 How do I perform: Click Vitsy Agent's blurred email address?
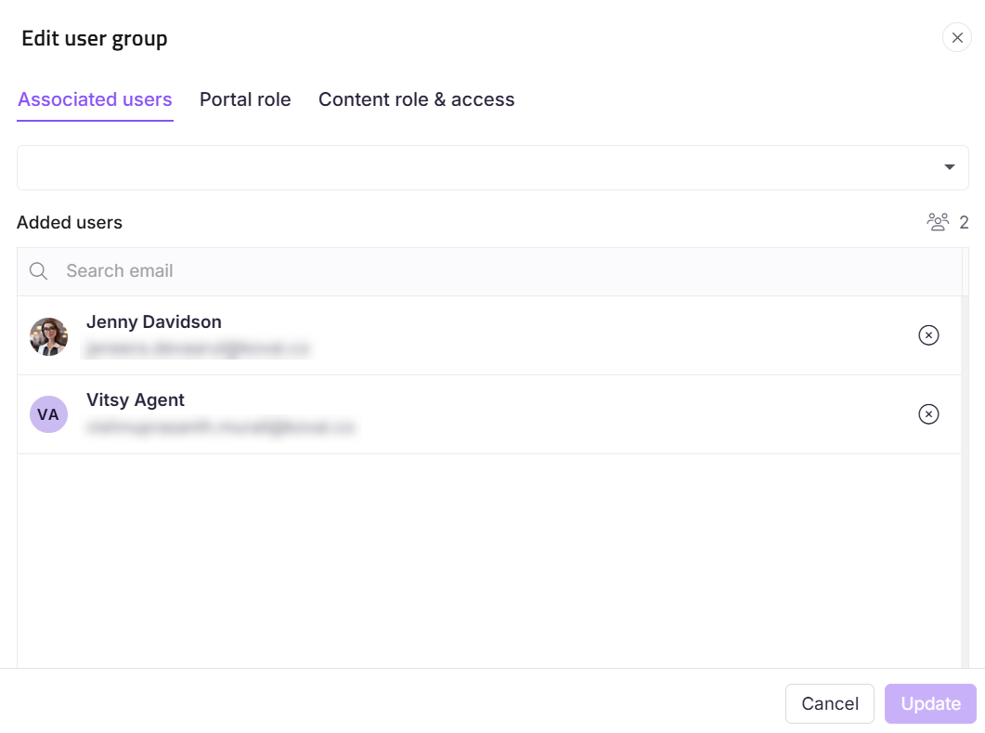tap(221, 427)
